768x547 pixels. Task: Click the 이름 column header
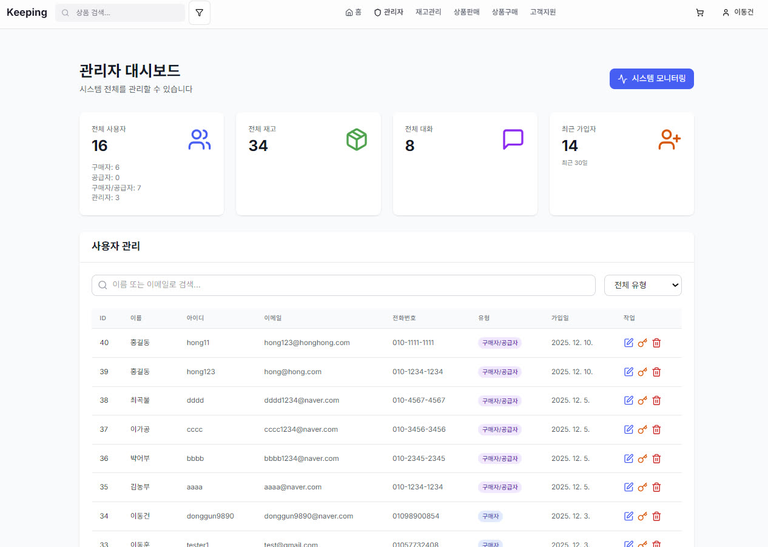136,318
